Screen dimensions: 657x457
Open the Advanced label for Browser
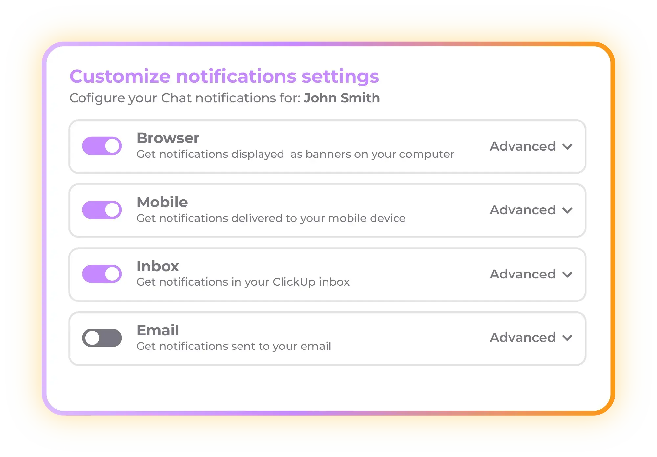[522, 146]
